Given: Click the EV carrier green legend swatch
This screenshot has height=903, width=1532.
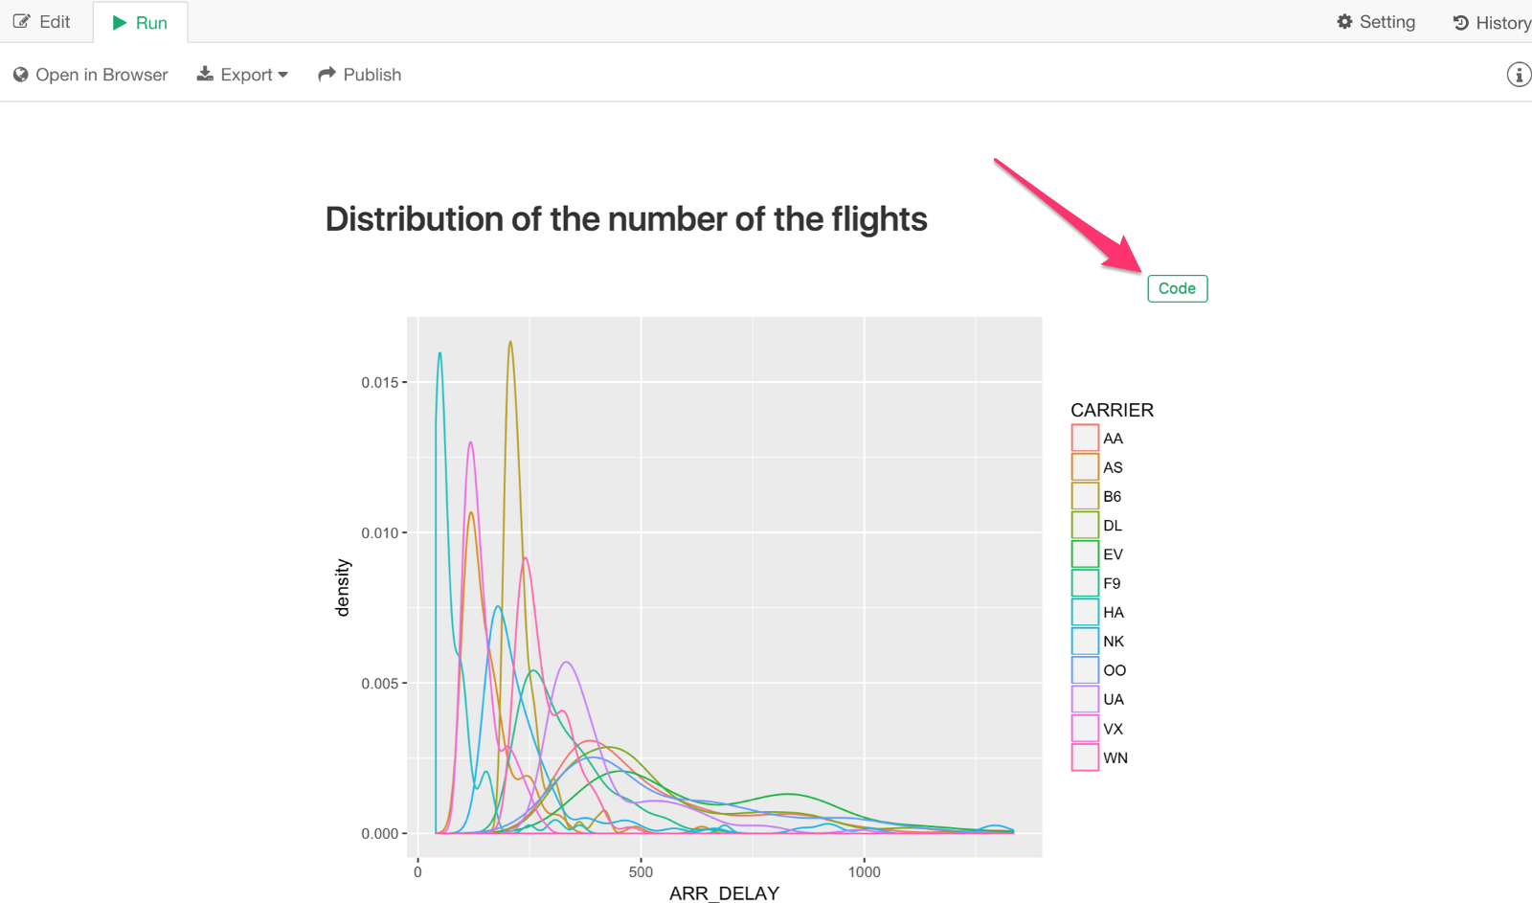Looking at the screenshot, I should (x=1085, y=554).
